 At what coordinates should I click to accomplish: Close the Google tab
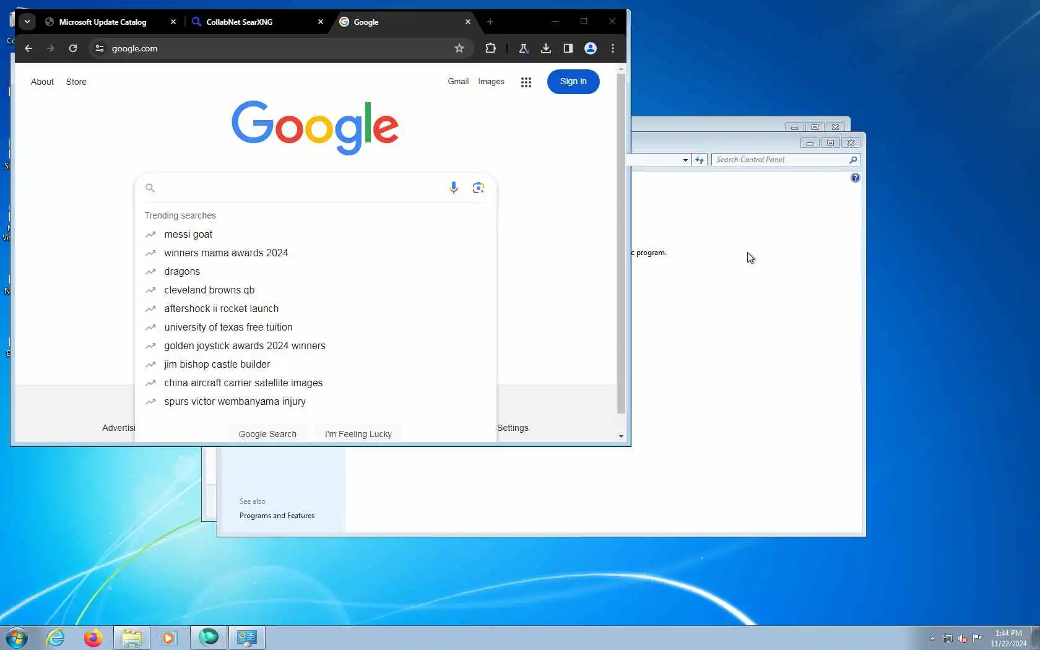point(468,22)
